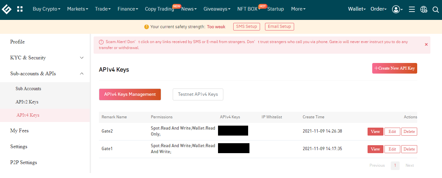This screenshot has width=442, height=178.
Task: Edit the Gate2 API key
Action: pyautogui.click(x=392, y=132)
